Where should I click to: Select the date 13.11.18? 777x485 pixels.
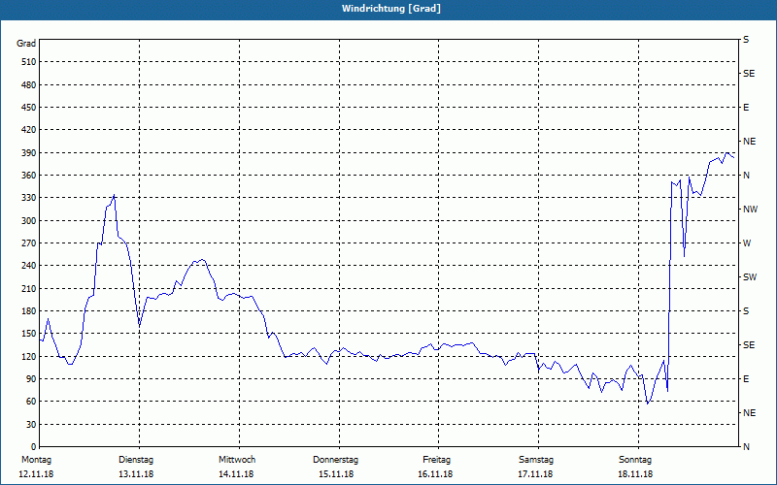click(x=136, y=474)
